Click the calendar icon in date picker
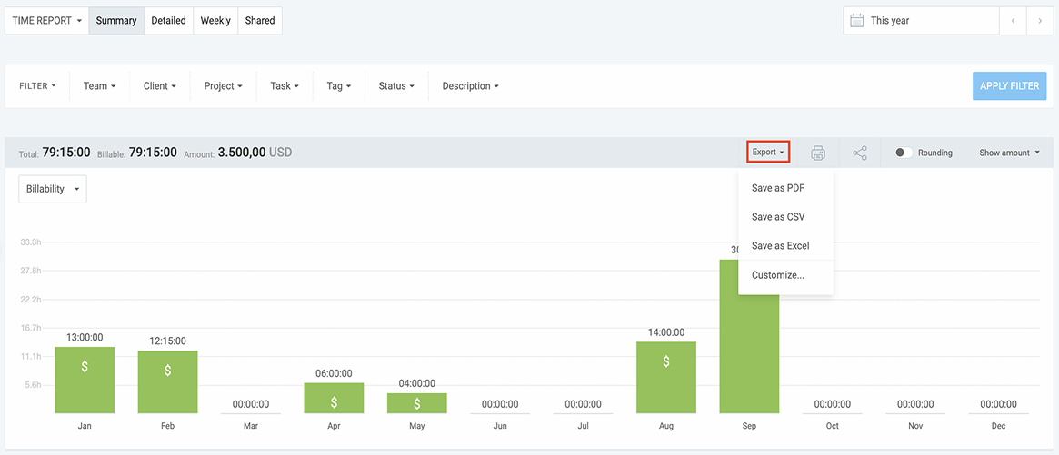 856,20
